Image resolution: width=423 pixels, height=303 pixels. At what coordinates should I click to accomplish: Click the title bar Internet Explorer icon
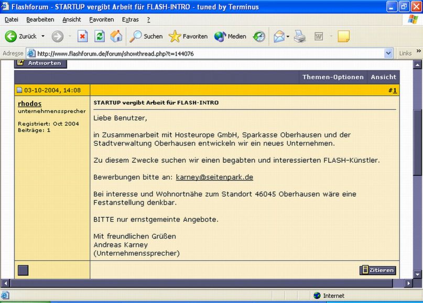[5, 6]
